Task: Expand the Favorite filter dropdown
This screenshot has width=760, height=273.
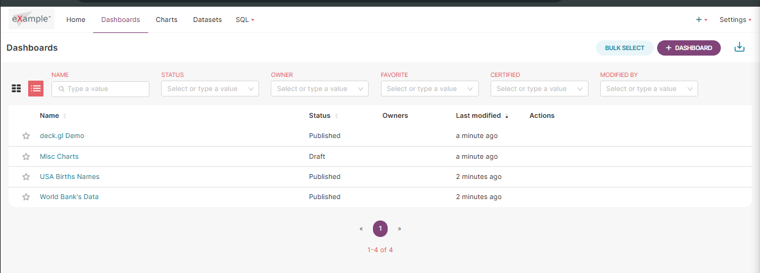Action: pos(430,89)
